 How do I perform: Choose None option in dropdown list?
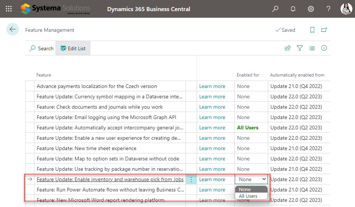[x=245, y=189]
